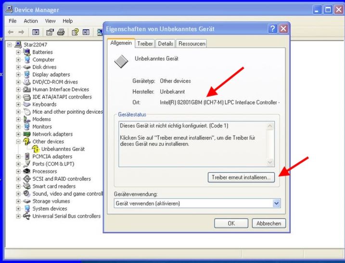Click the Back arrow toolbar icon

[x=11, y=32]
